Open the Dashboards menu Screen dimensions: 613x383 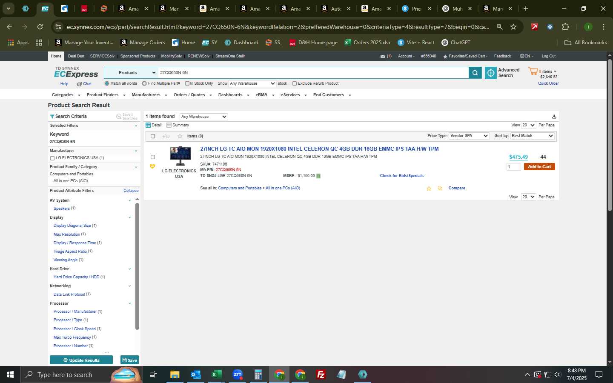[x=233, y=95]
